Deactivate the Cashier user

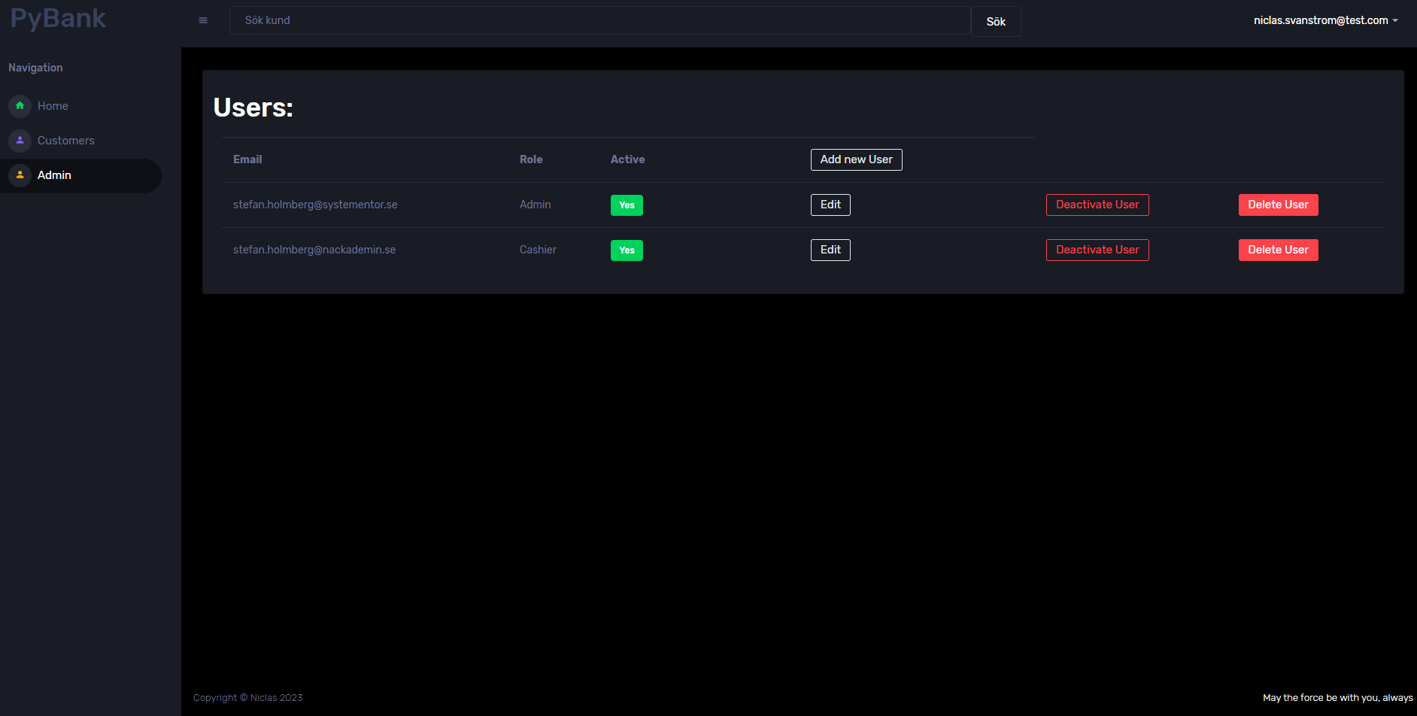pos(1097,250)
